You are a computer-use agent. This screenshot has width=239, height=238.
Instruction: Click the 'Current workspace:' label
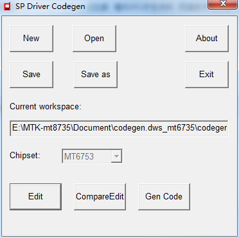tap(46, 107)
